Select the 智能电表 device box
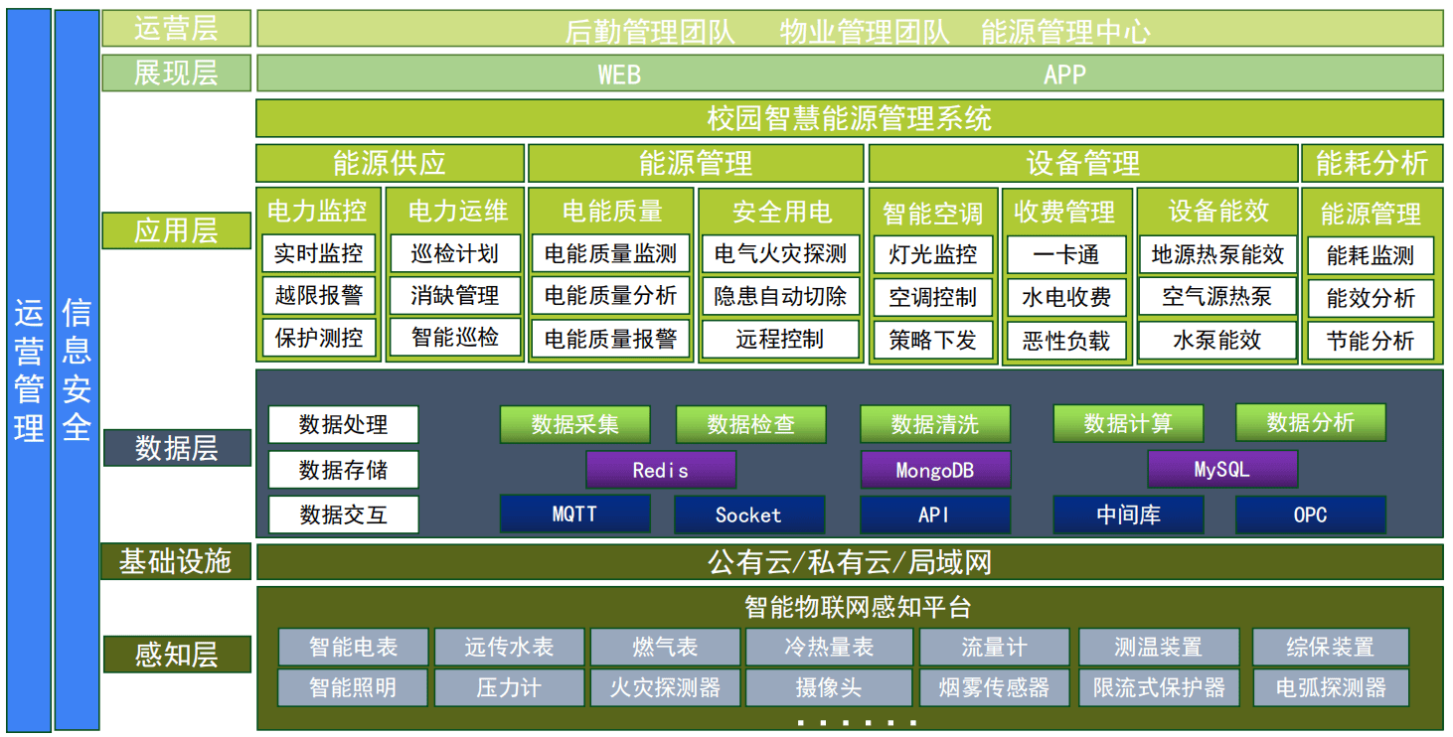This screenshot has height=737, width=1453. 353,647
